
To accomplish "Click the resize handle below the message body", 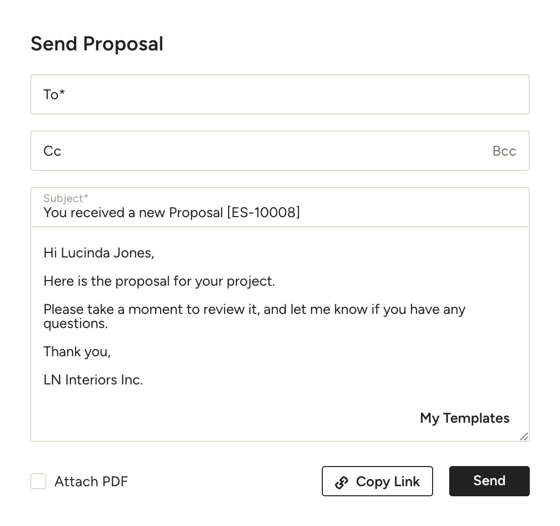I will pos(524,436).
